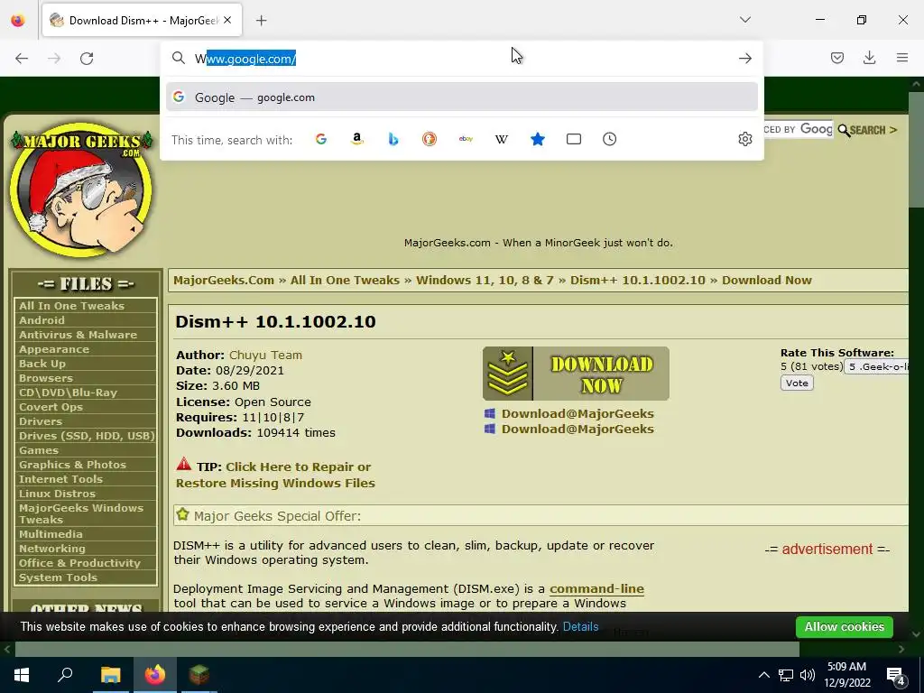Search this time with eBay icon
924x693 pixels.
(466, 139)
